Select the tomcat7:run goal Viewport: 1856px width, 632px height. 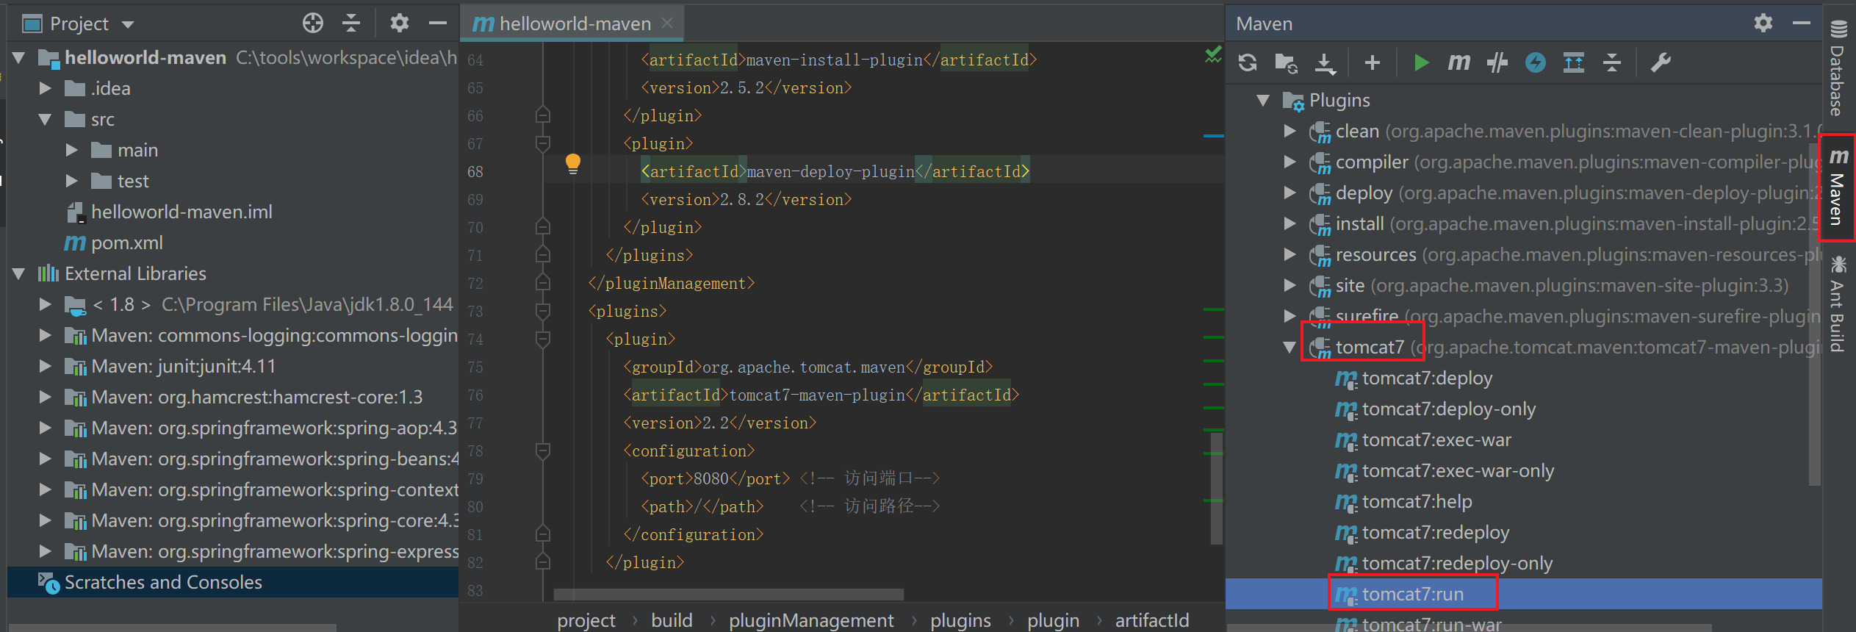[x=1412, y=594]
